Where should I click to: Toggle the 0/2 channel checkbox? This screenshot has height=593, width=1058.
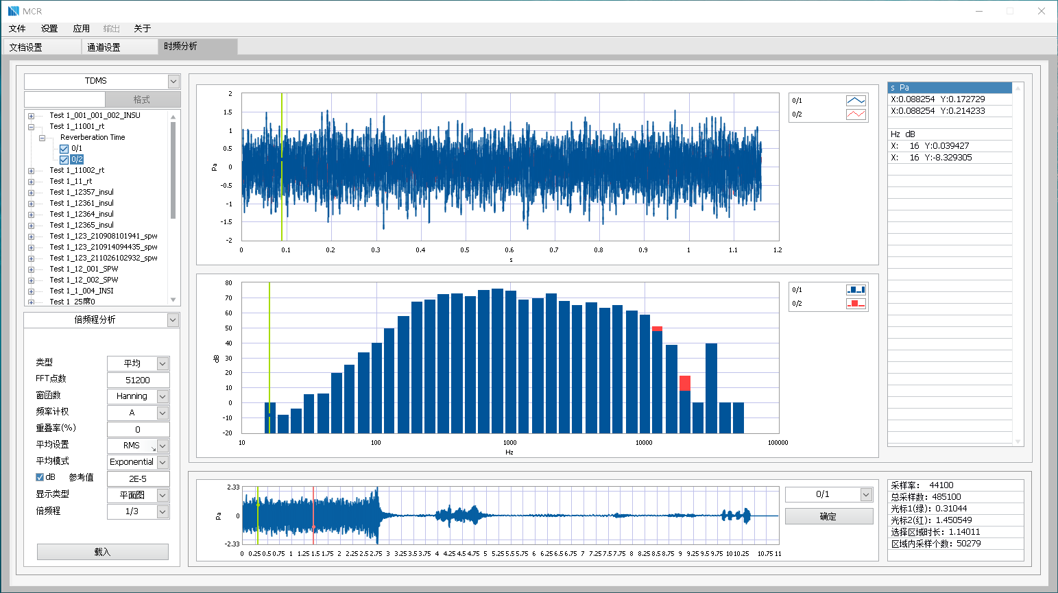(x=64, y=160)
